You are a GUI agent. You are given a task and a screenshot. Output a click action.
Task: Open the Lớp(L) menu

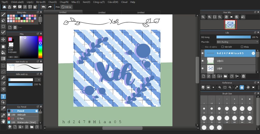(x=30, y=2)
